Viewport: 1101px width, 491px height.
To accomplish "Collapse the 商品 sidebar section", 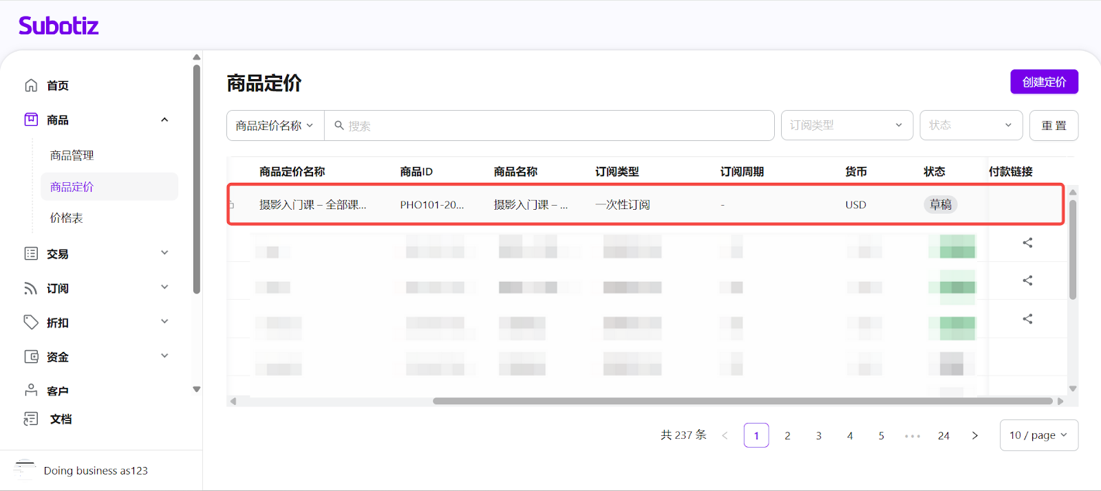I will point(164,120).
